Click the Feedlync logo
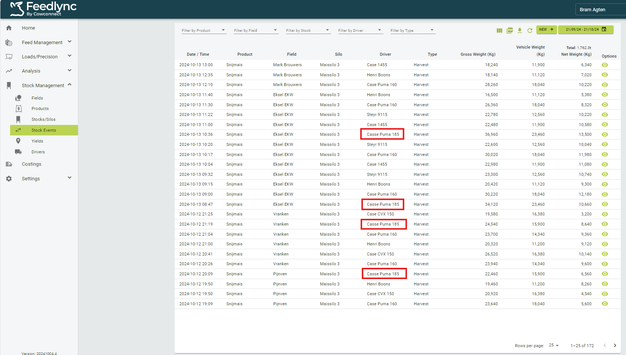Screen dimensions: 626x355 [43, 9]
